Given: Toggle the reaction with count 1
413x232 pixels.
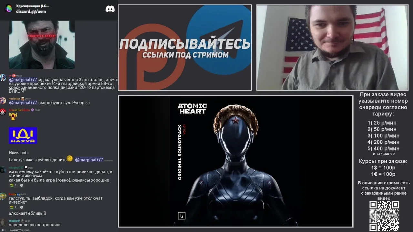Looking at the screenshot, I should click(x=13, y=185).
